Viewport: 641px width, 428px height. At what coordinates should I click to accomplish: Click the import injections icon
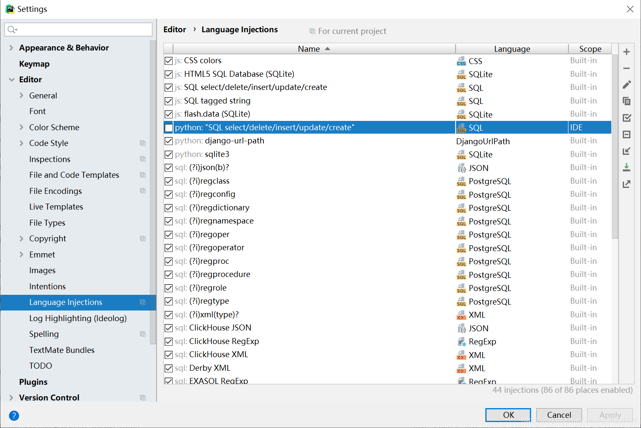[626, 168]
